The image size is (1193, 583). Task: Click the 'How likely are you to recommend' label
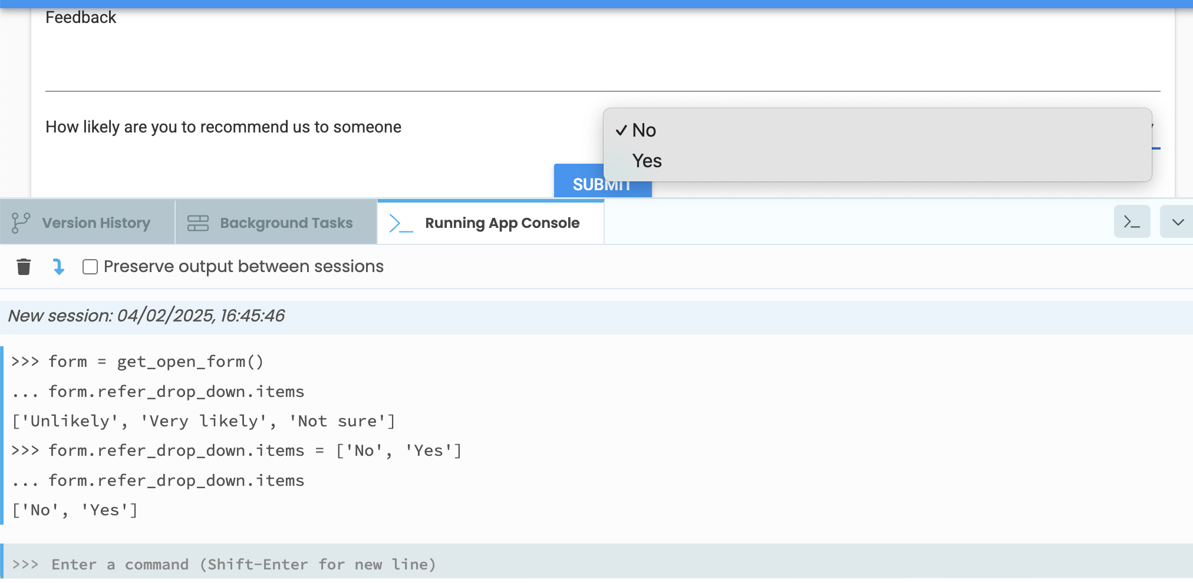pos(223,127)
